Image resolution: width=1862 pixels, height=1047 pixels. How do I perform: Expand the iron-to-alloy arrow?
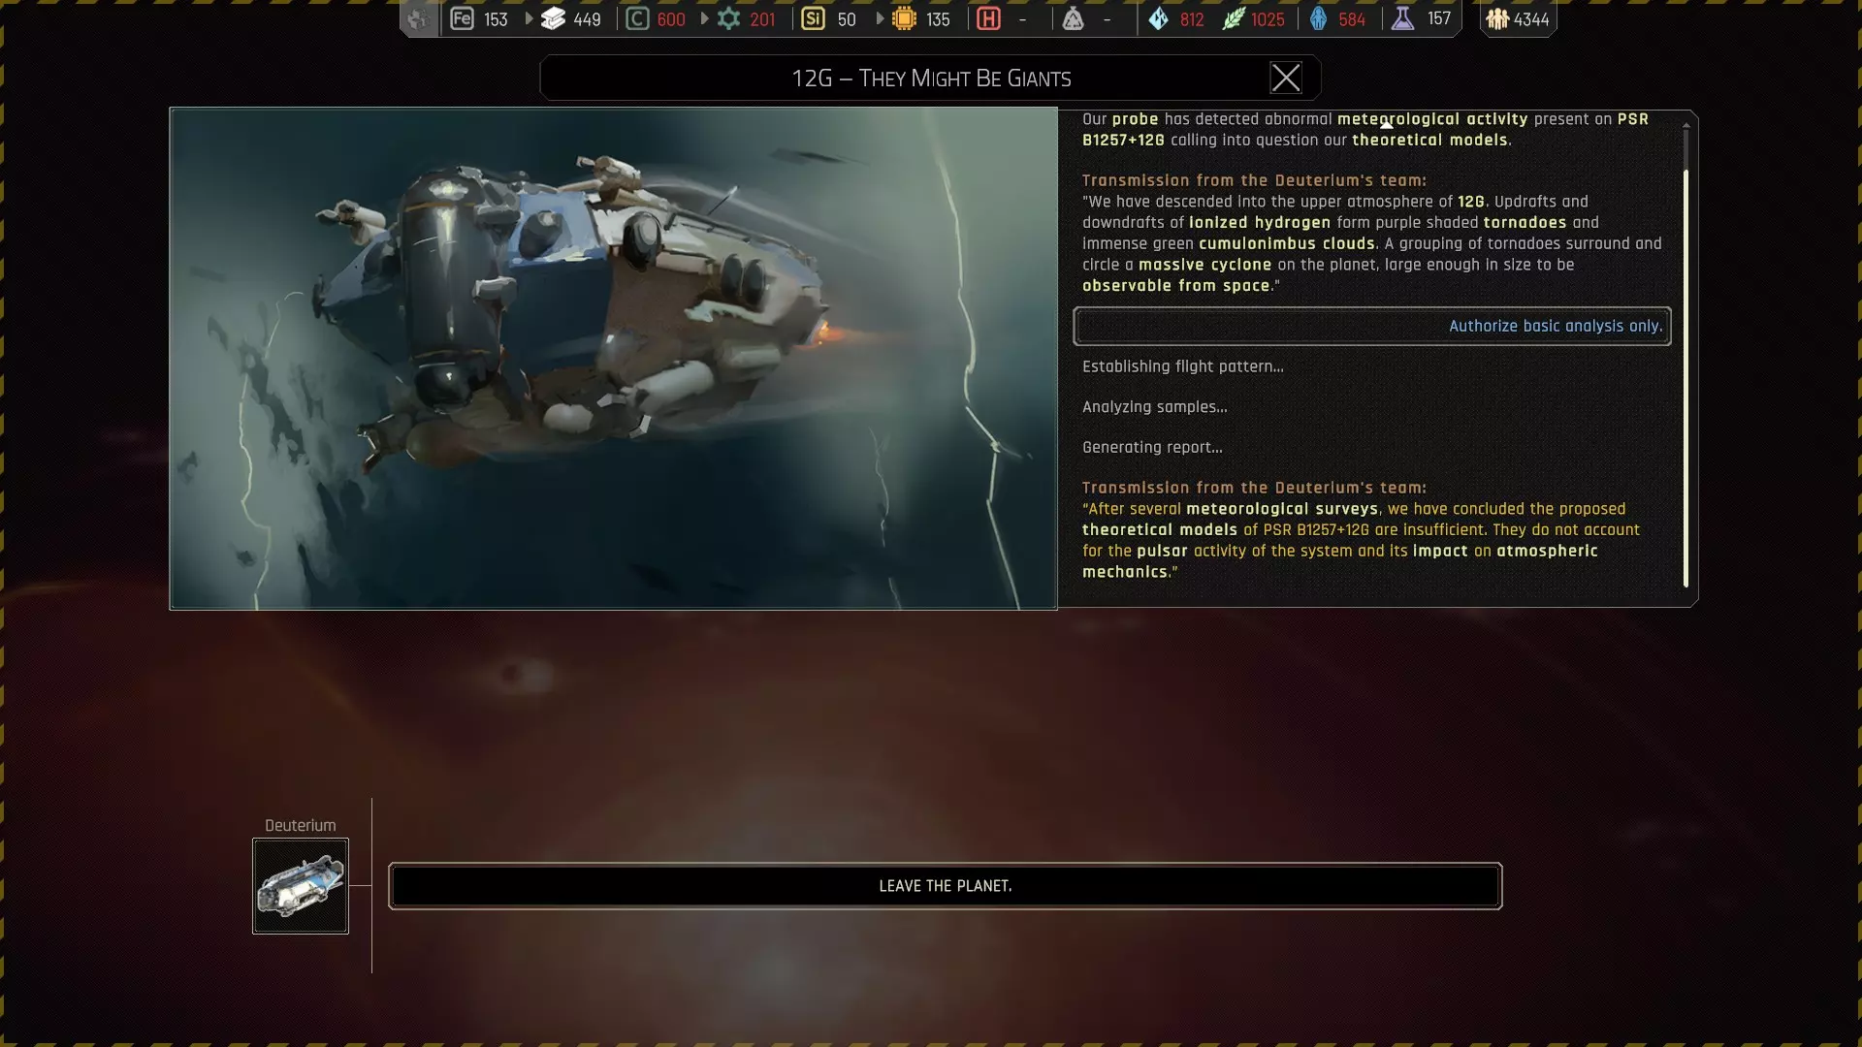[529, 18]
